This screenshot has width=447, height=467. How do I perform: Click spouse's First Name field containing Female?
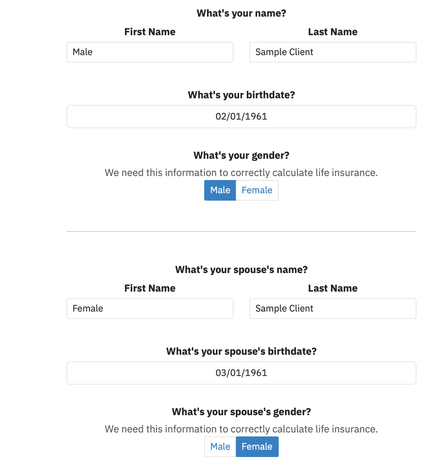pyautogui.click(x=150, y=309)
